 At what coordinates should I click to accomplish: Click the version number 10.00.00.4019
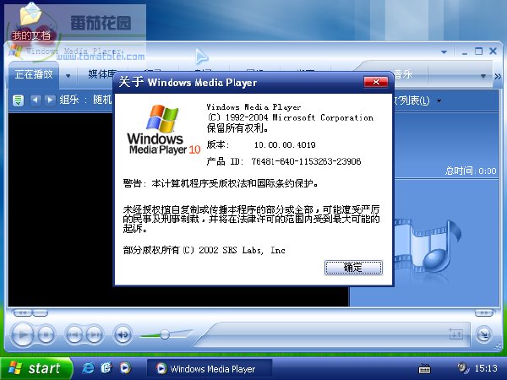285,144
